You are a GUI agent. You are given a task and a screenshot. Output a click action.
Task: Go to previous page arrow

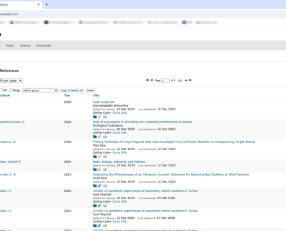[151, 80]
